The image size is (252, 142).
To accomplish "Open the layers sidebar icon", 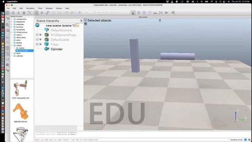I will tap(7, 60).
